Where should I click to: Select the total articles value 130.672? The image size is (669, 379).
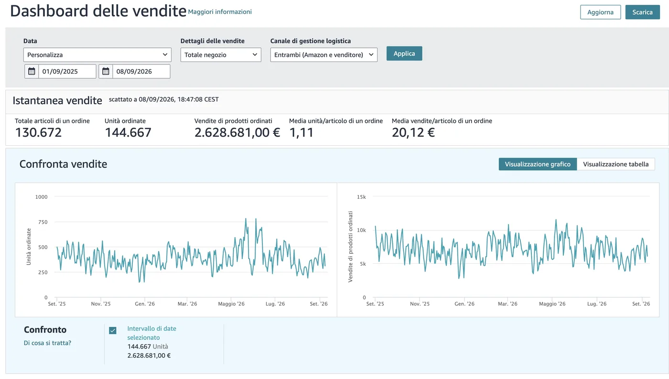(x=38, y=132)
